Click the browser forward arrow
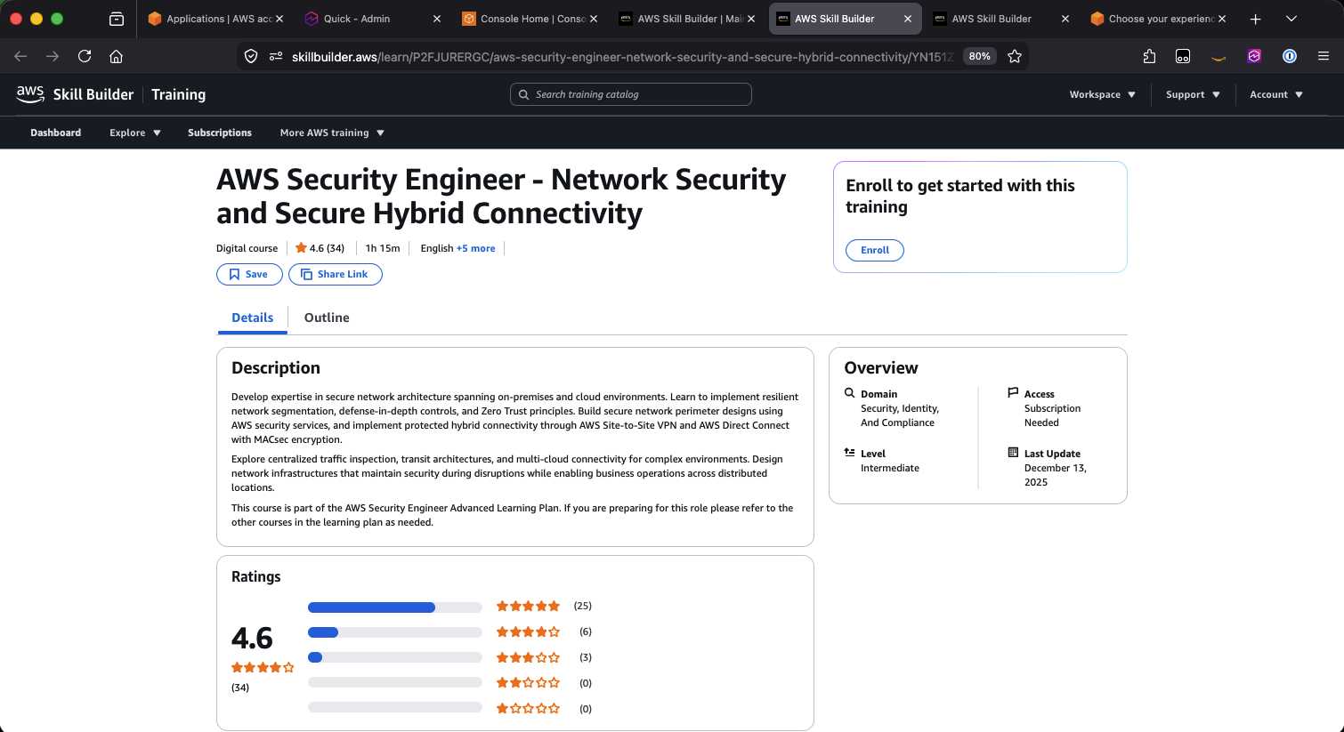This screenshot has height=732, width=1344. coord(53,56)
